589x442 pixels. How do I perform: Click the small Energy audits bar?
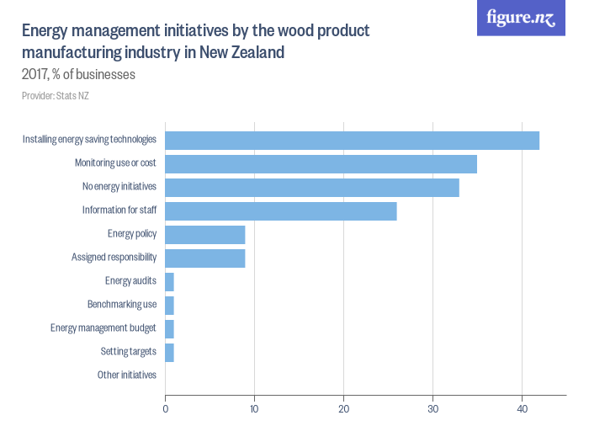point(169,281)
